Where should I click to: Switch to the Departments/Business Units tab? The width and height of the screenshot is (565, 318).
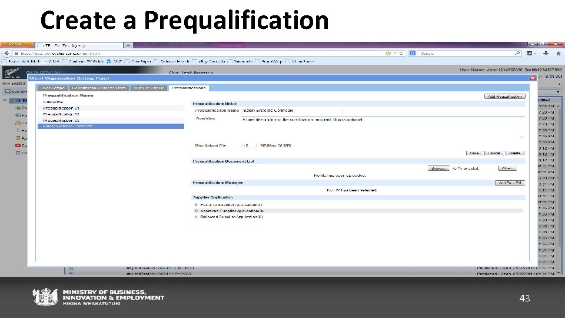(99, 88)
